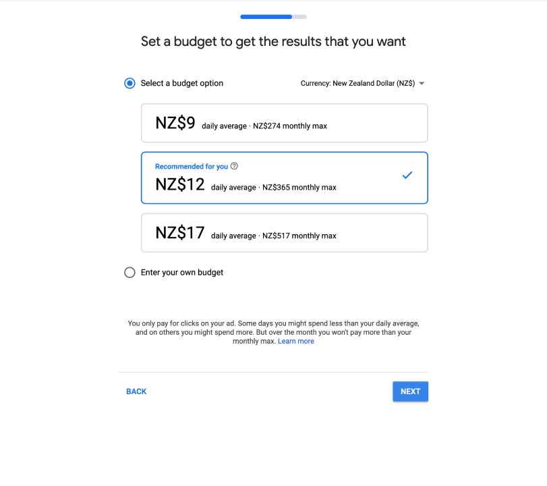Screen dimensions: 547x486
Task: Click the NZ$365 monthly max text
Action: click(299, 188)
